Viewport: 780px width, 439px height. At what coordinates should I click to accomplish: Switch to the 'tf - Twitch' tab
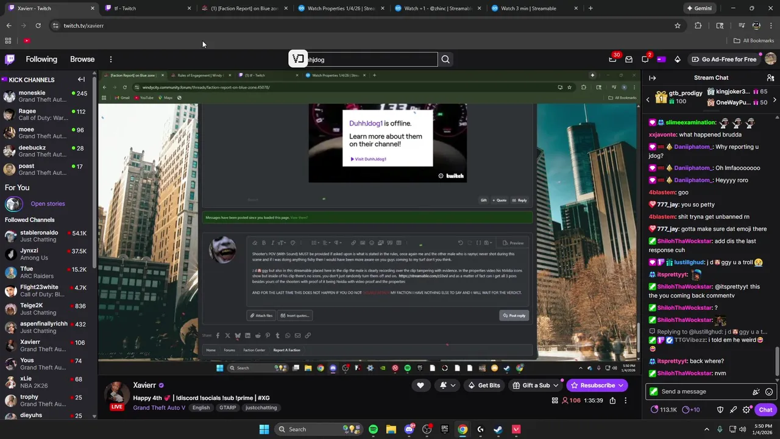pos(146,9)
